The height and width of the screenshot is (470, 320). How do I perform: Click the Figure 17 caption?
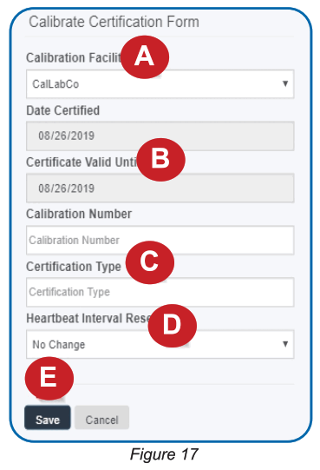click(164, 453)
